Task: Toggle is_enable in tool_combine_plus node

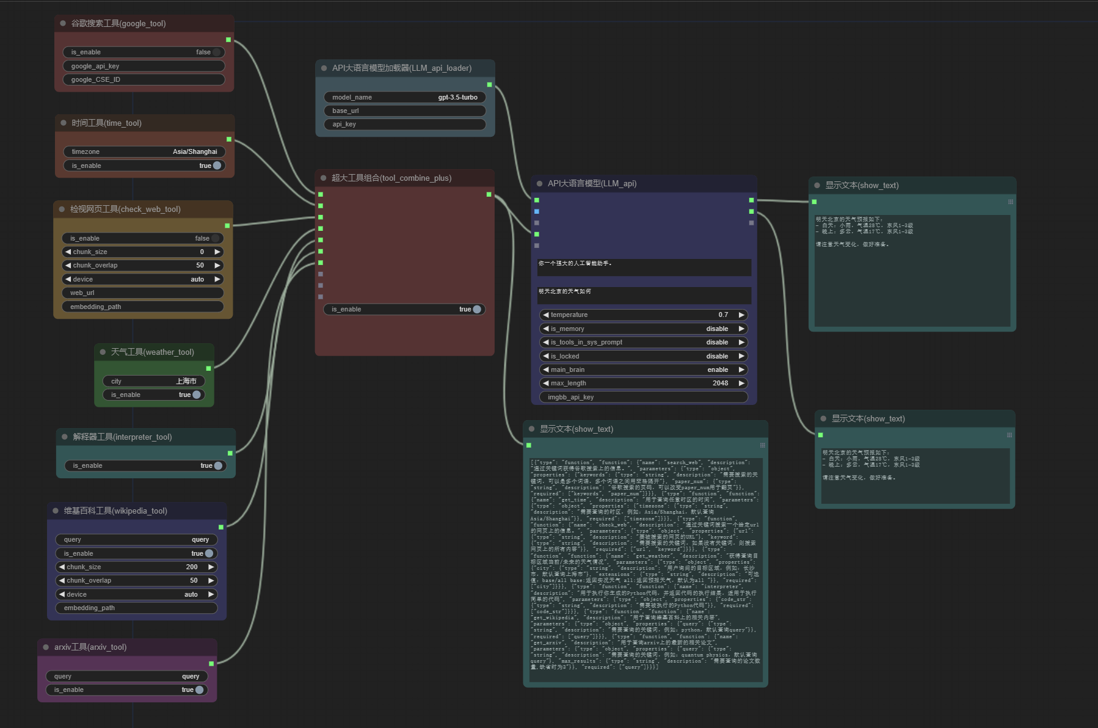Action: (404, 309)
